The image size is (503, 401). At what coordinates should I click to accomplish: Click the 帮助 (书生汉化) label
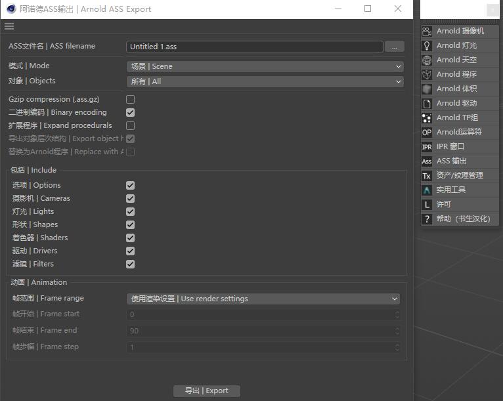point(463,219)
